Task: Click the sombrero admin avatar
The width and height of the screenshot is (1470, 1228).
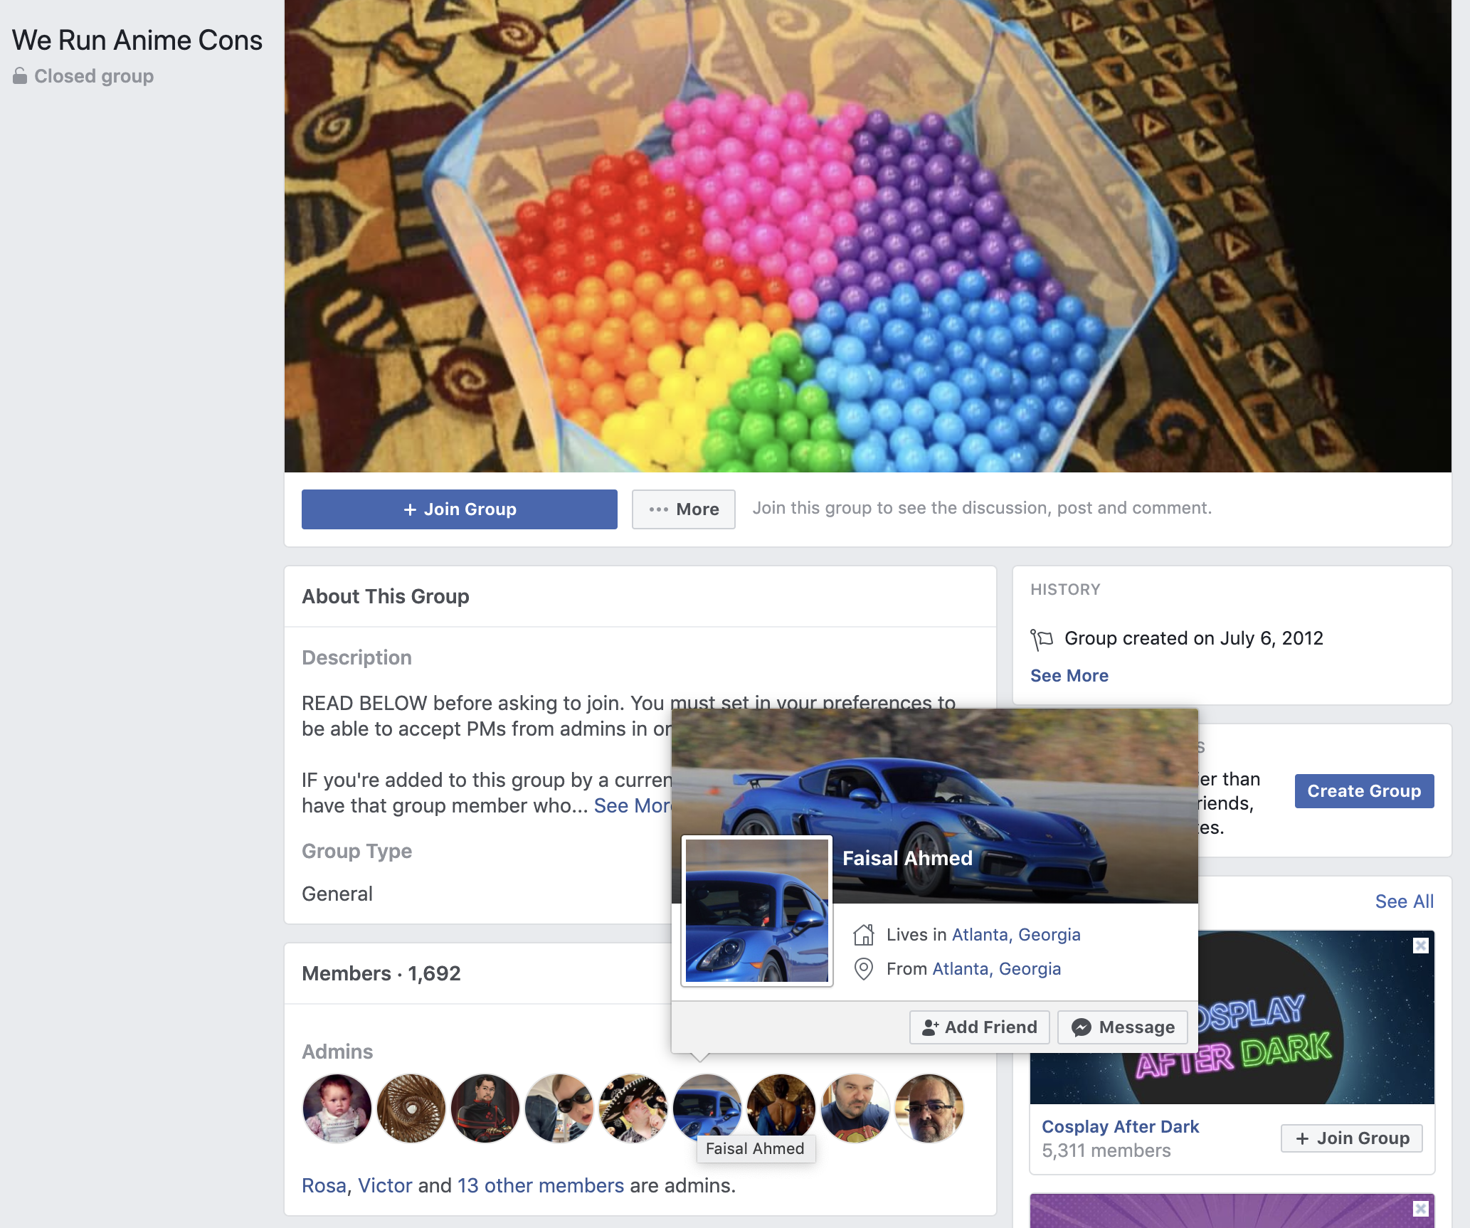Action: pos(633,1108)
